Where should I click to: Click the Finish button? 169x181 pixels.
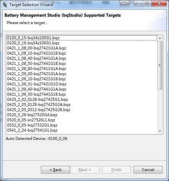tap(116, 170)
